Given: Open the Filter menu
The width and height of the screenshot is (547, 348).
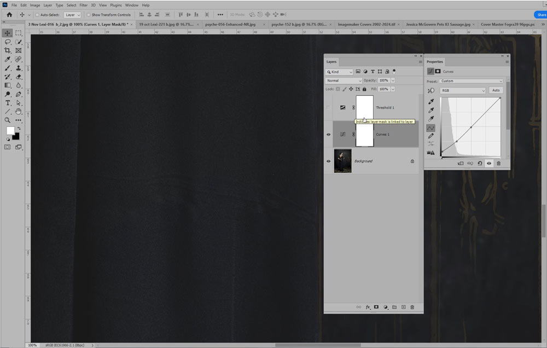Looking at the screenshot, I should [x=83, y=5].
